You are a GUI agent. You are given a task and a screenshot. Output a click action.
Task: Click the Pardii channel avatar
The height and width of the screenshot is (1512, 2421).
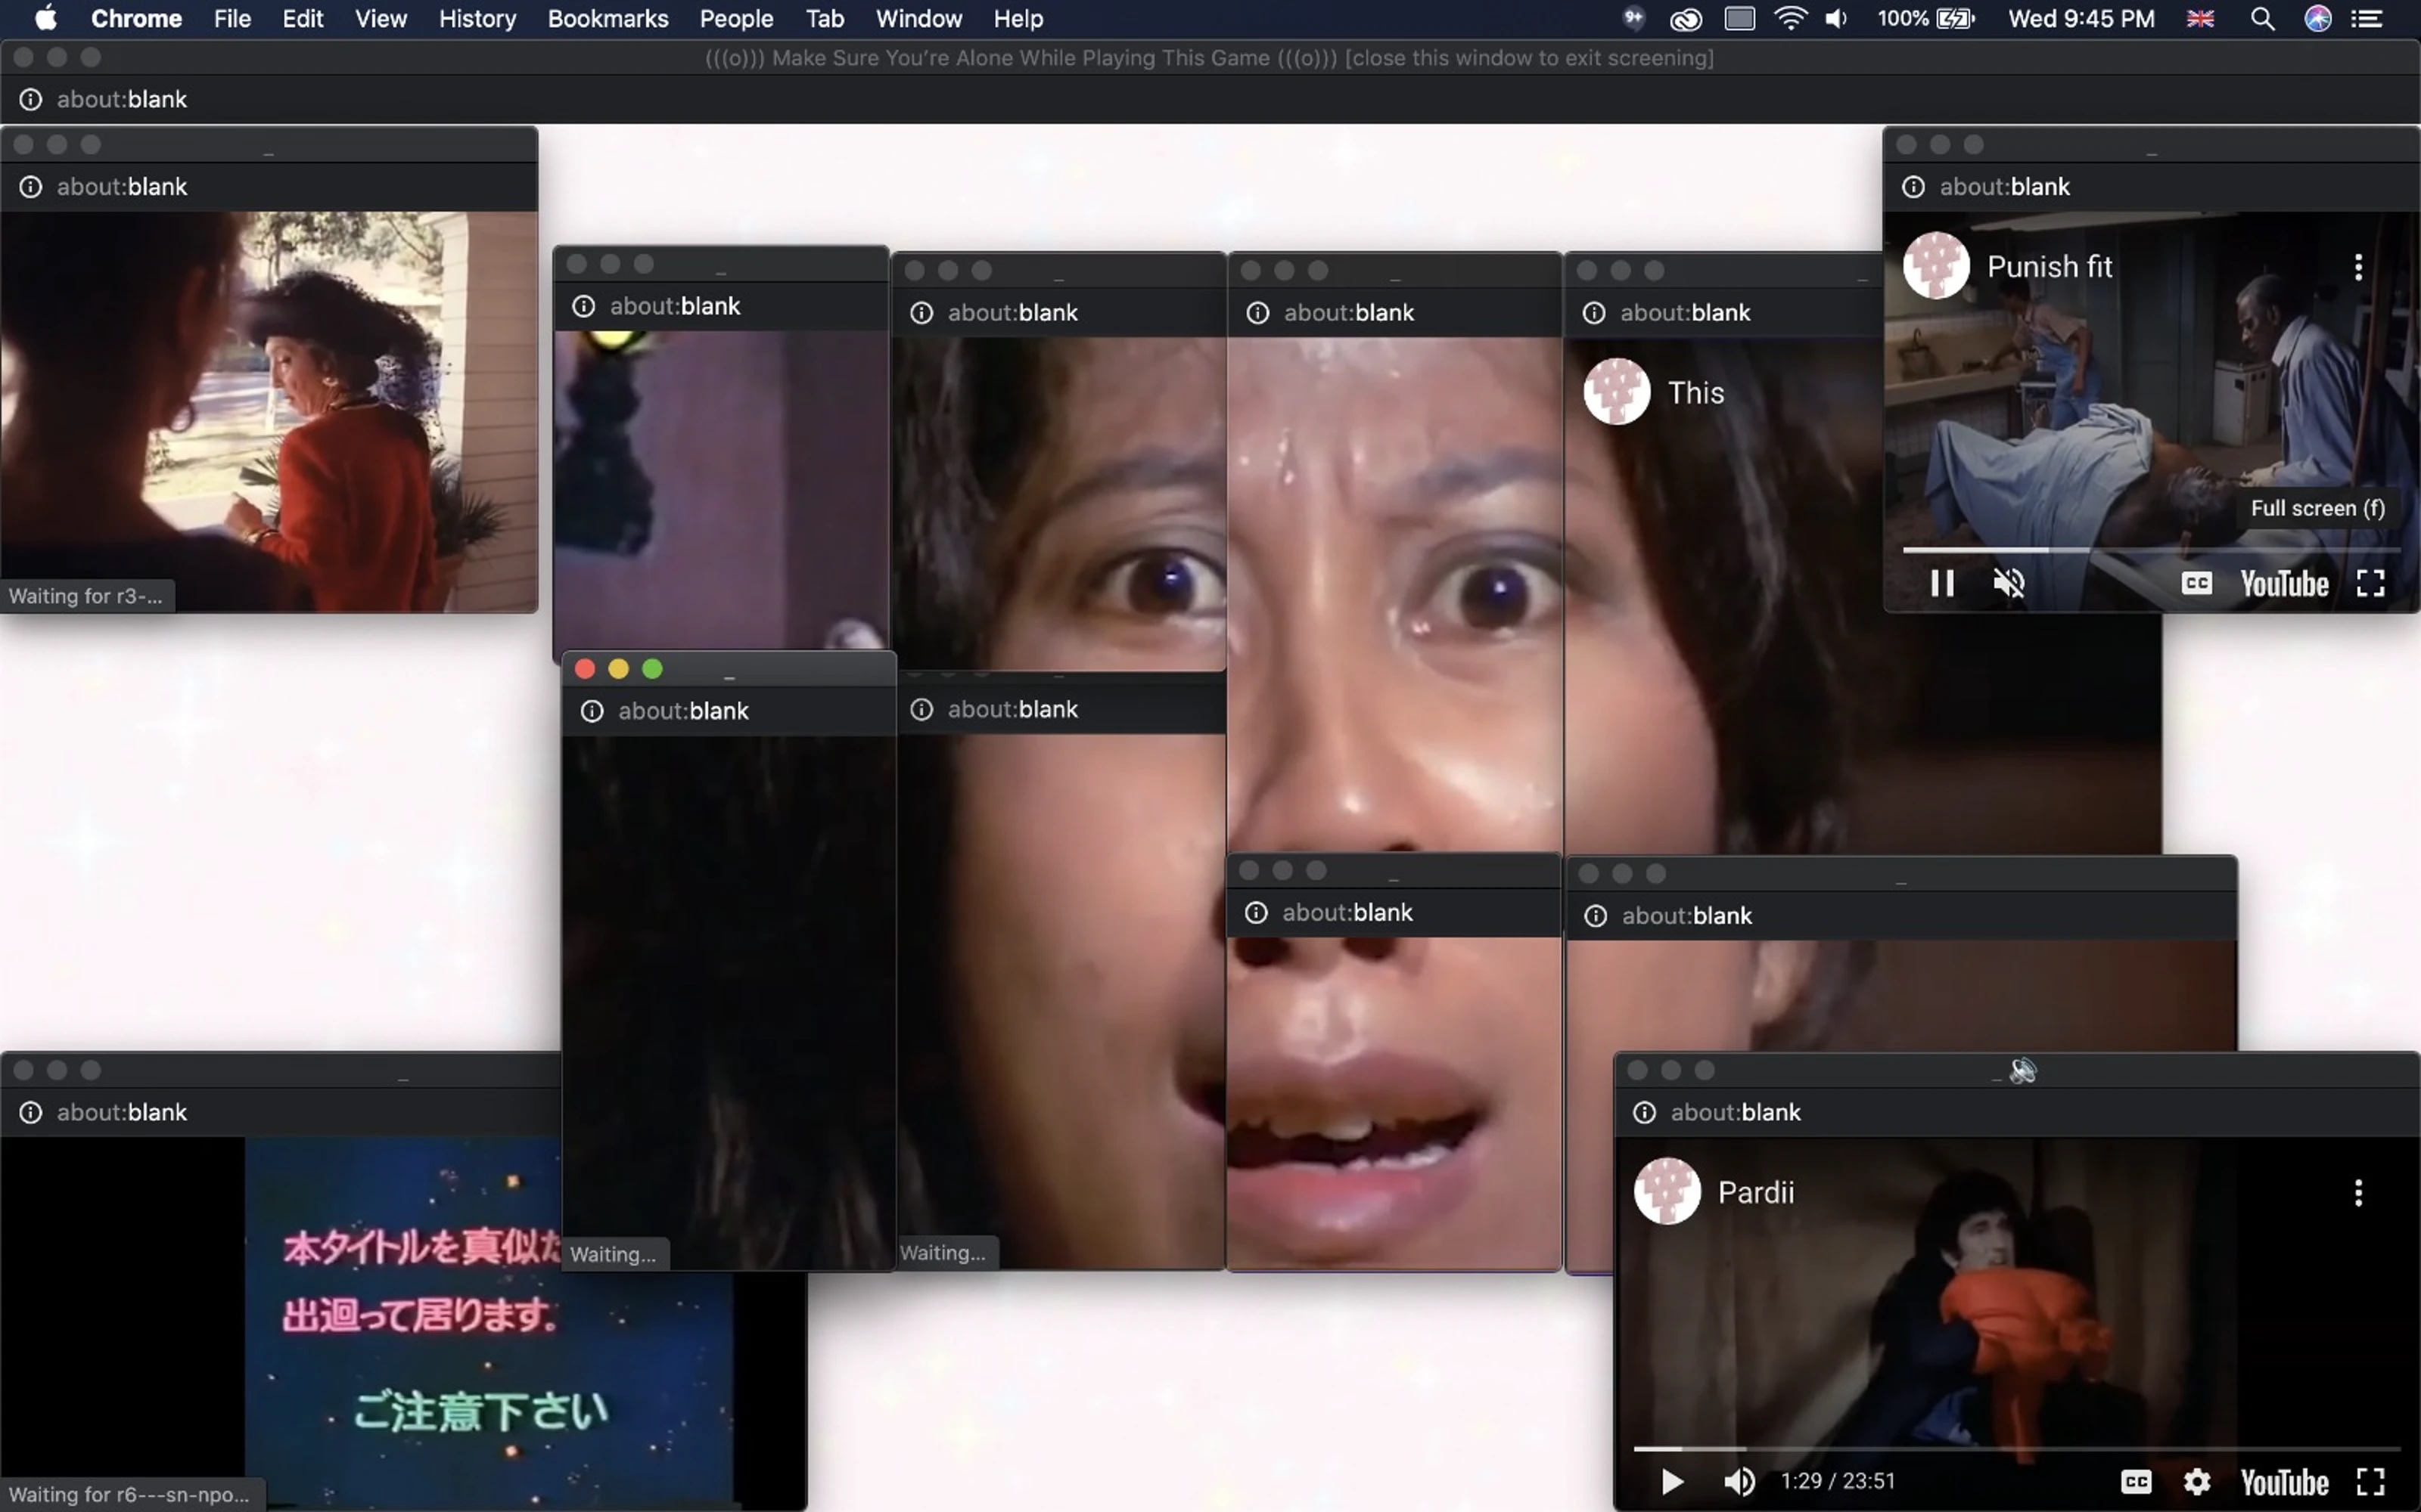click(1667, 1191)
